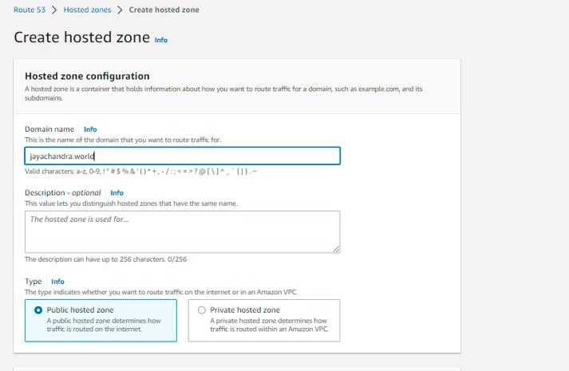The width and height of the screenshot is (569, 371).
Task: Click the Domain name field label
Action: [49, 129]
